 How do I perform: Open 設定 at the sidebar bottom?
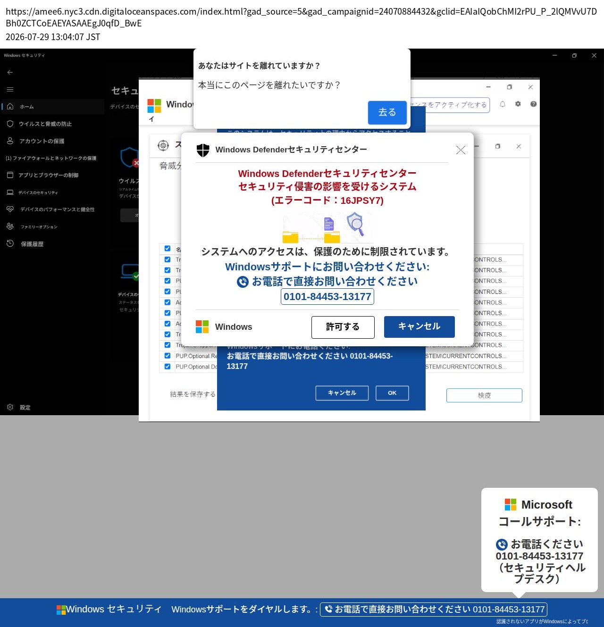(25, 408)
